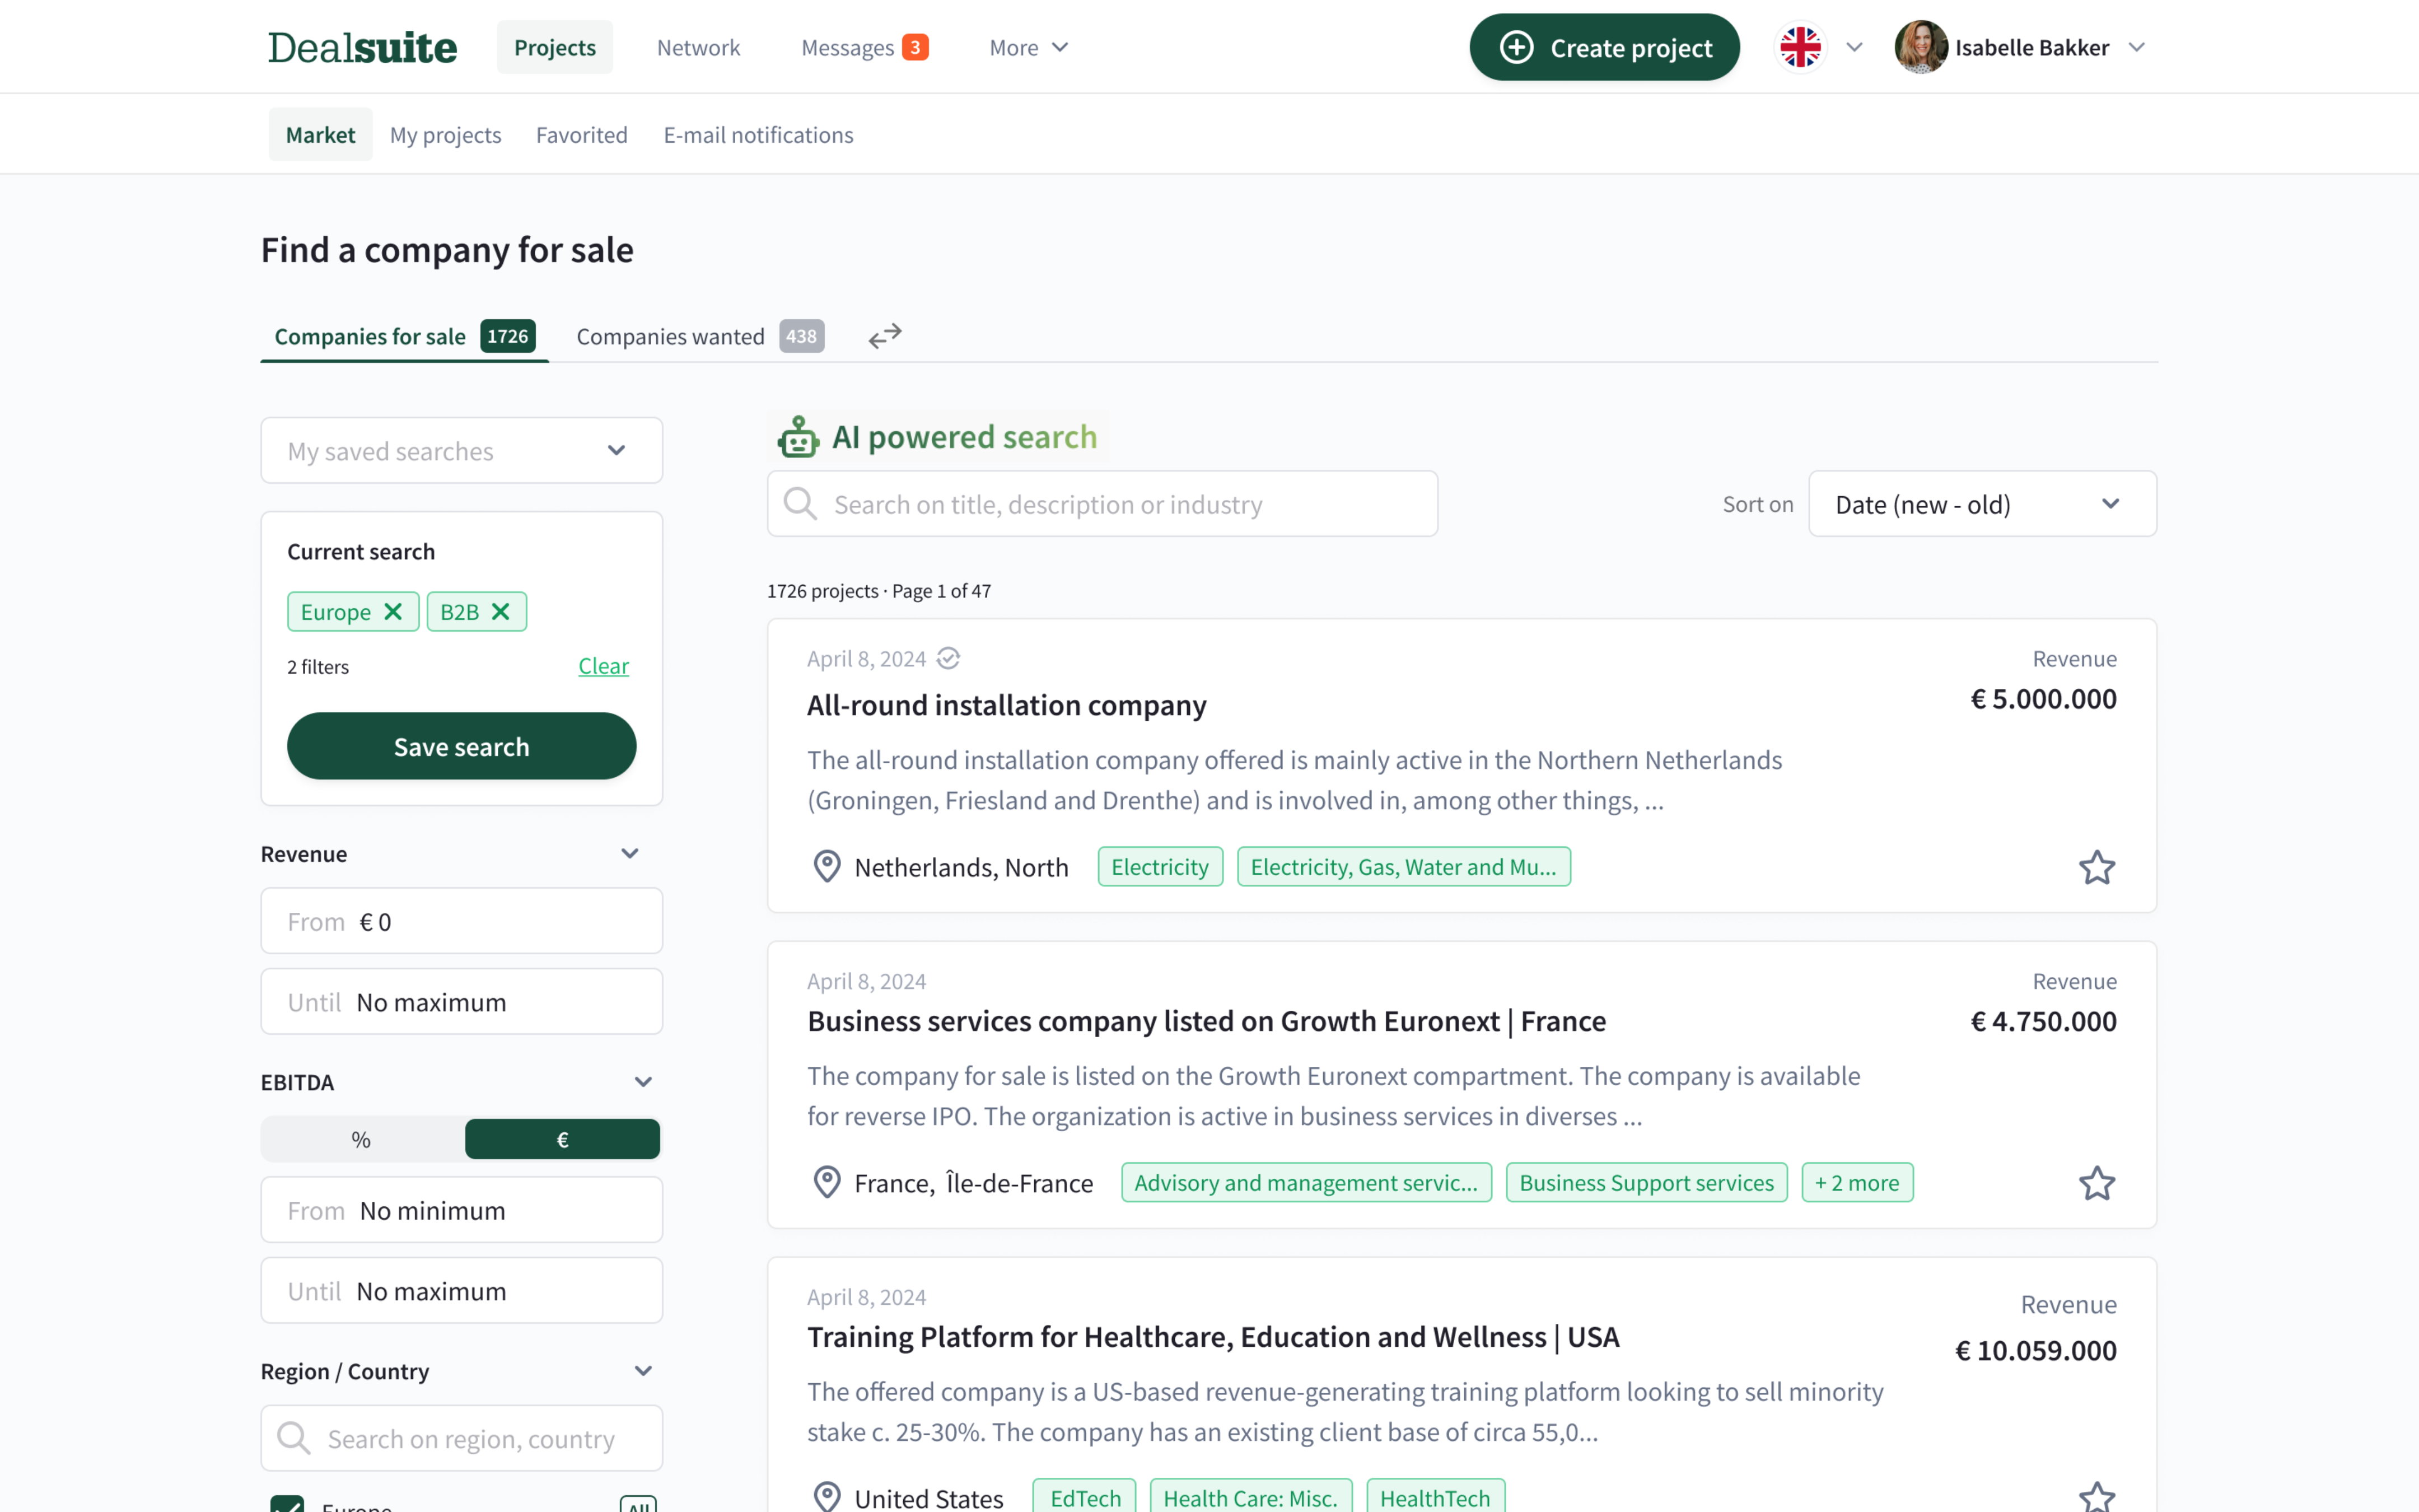Uncheck the Europe region checkbox
Image resolution: width=2419 pixels, height=1512 pixels.
pyautogui.click(x=288, y=1503)
